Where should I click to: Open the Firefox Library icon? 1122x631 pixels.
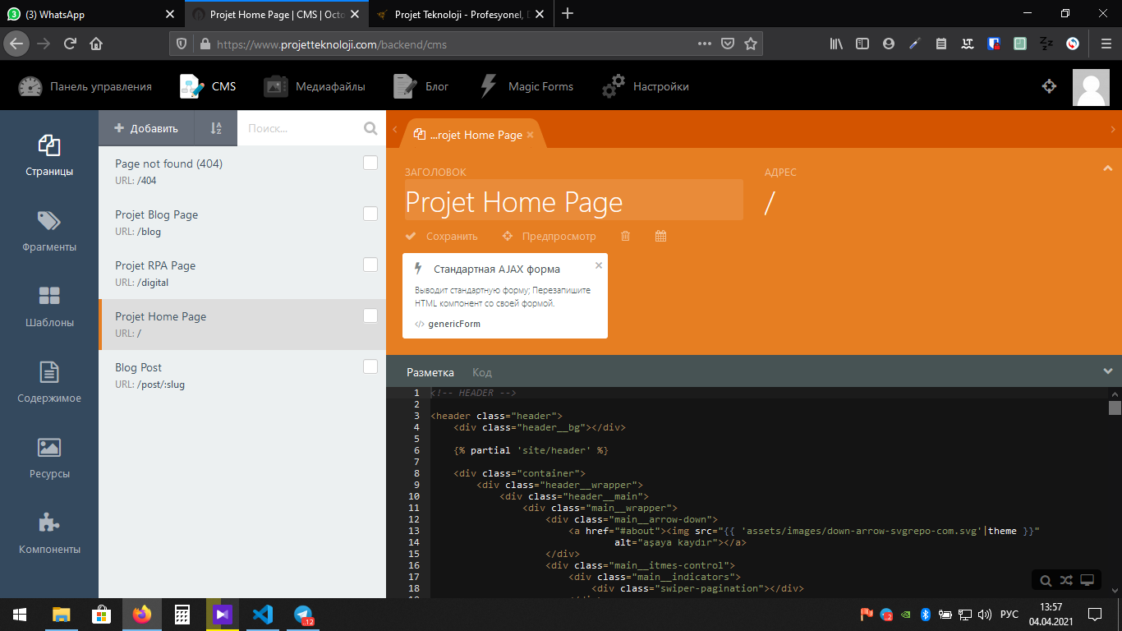click(x=836, y=44)
